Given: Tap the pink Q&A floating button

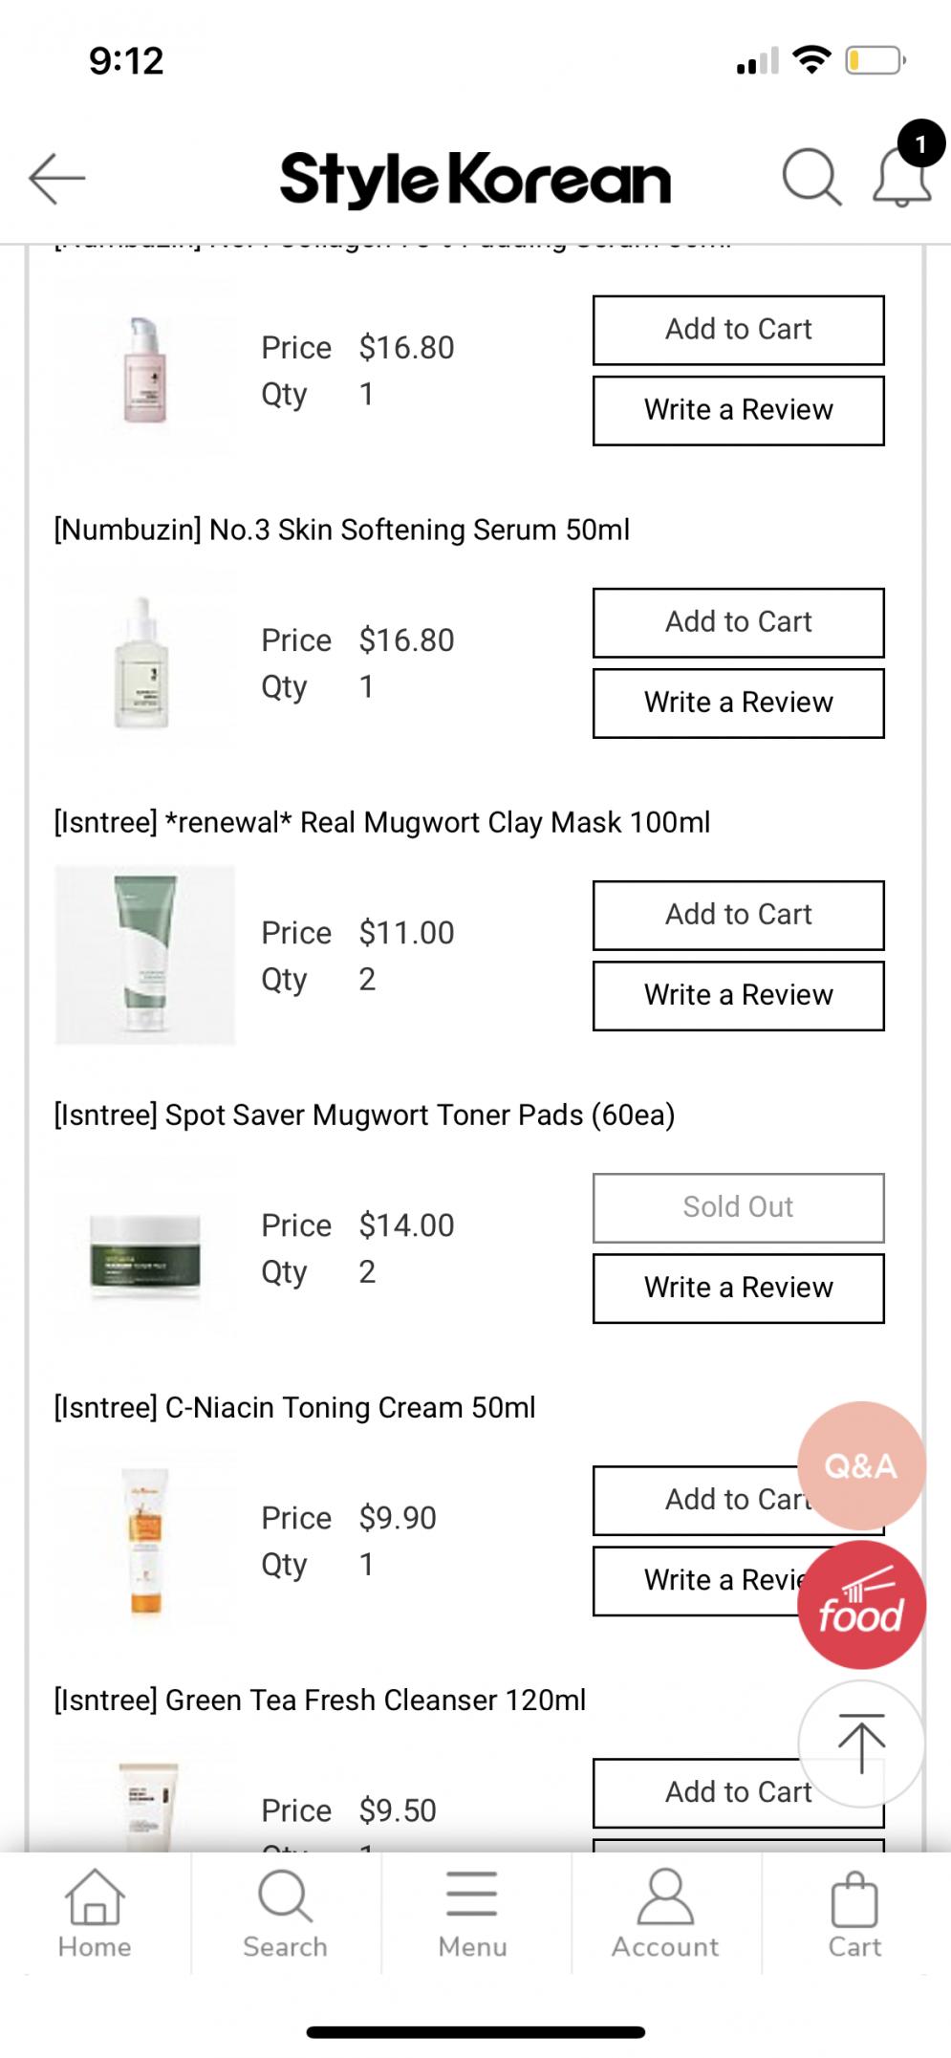Looking at the screenshot, I should pyautogui.click(x=860, y=1465).
